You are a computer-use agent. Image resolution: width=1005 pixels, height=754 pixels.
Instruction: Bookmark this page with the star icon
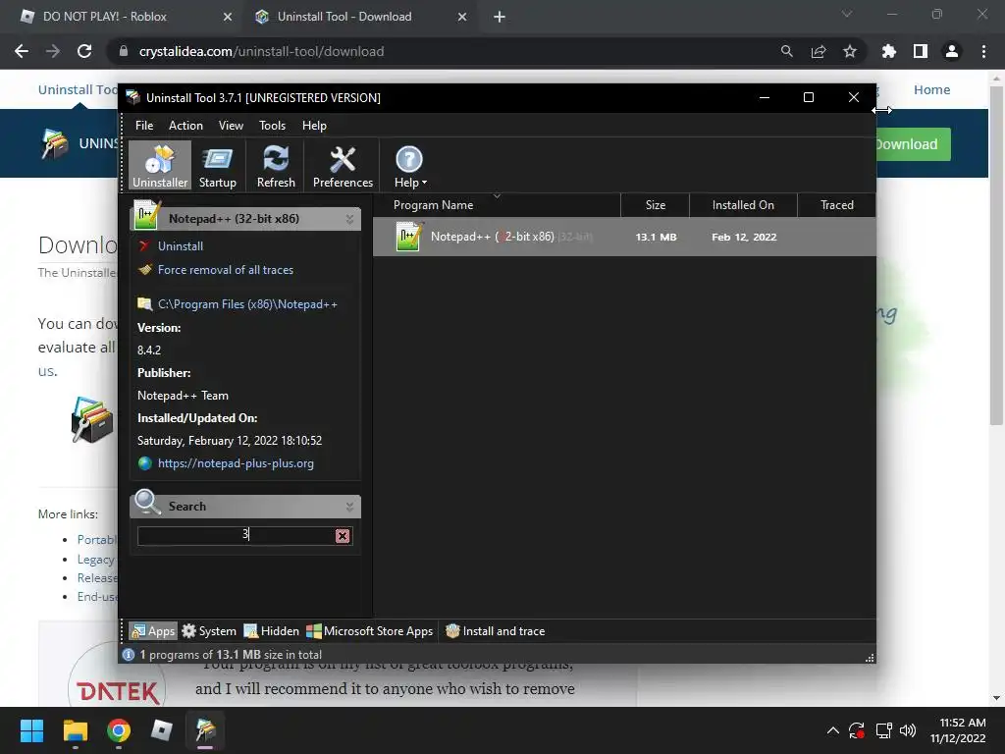tap(850, 51)
